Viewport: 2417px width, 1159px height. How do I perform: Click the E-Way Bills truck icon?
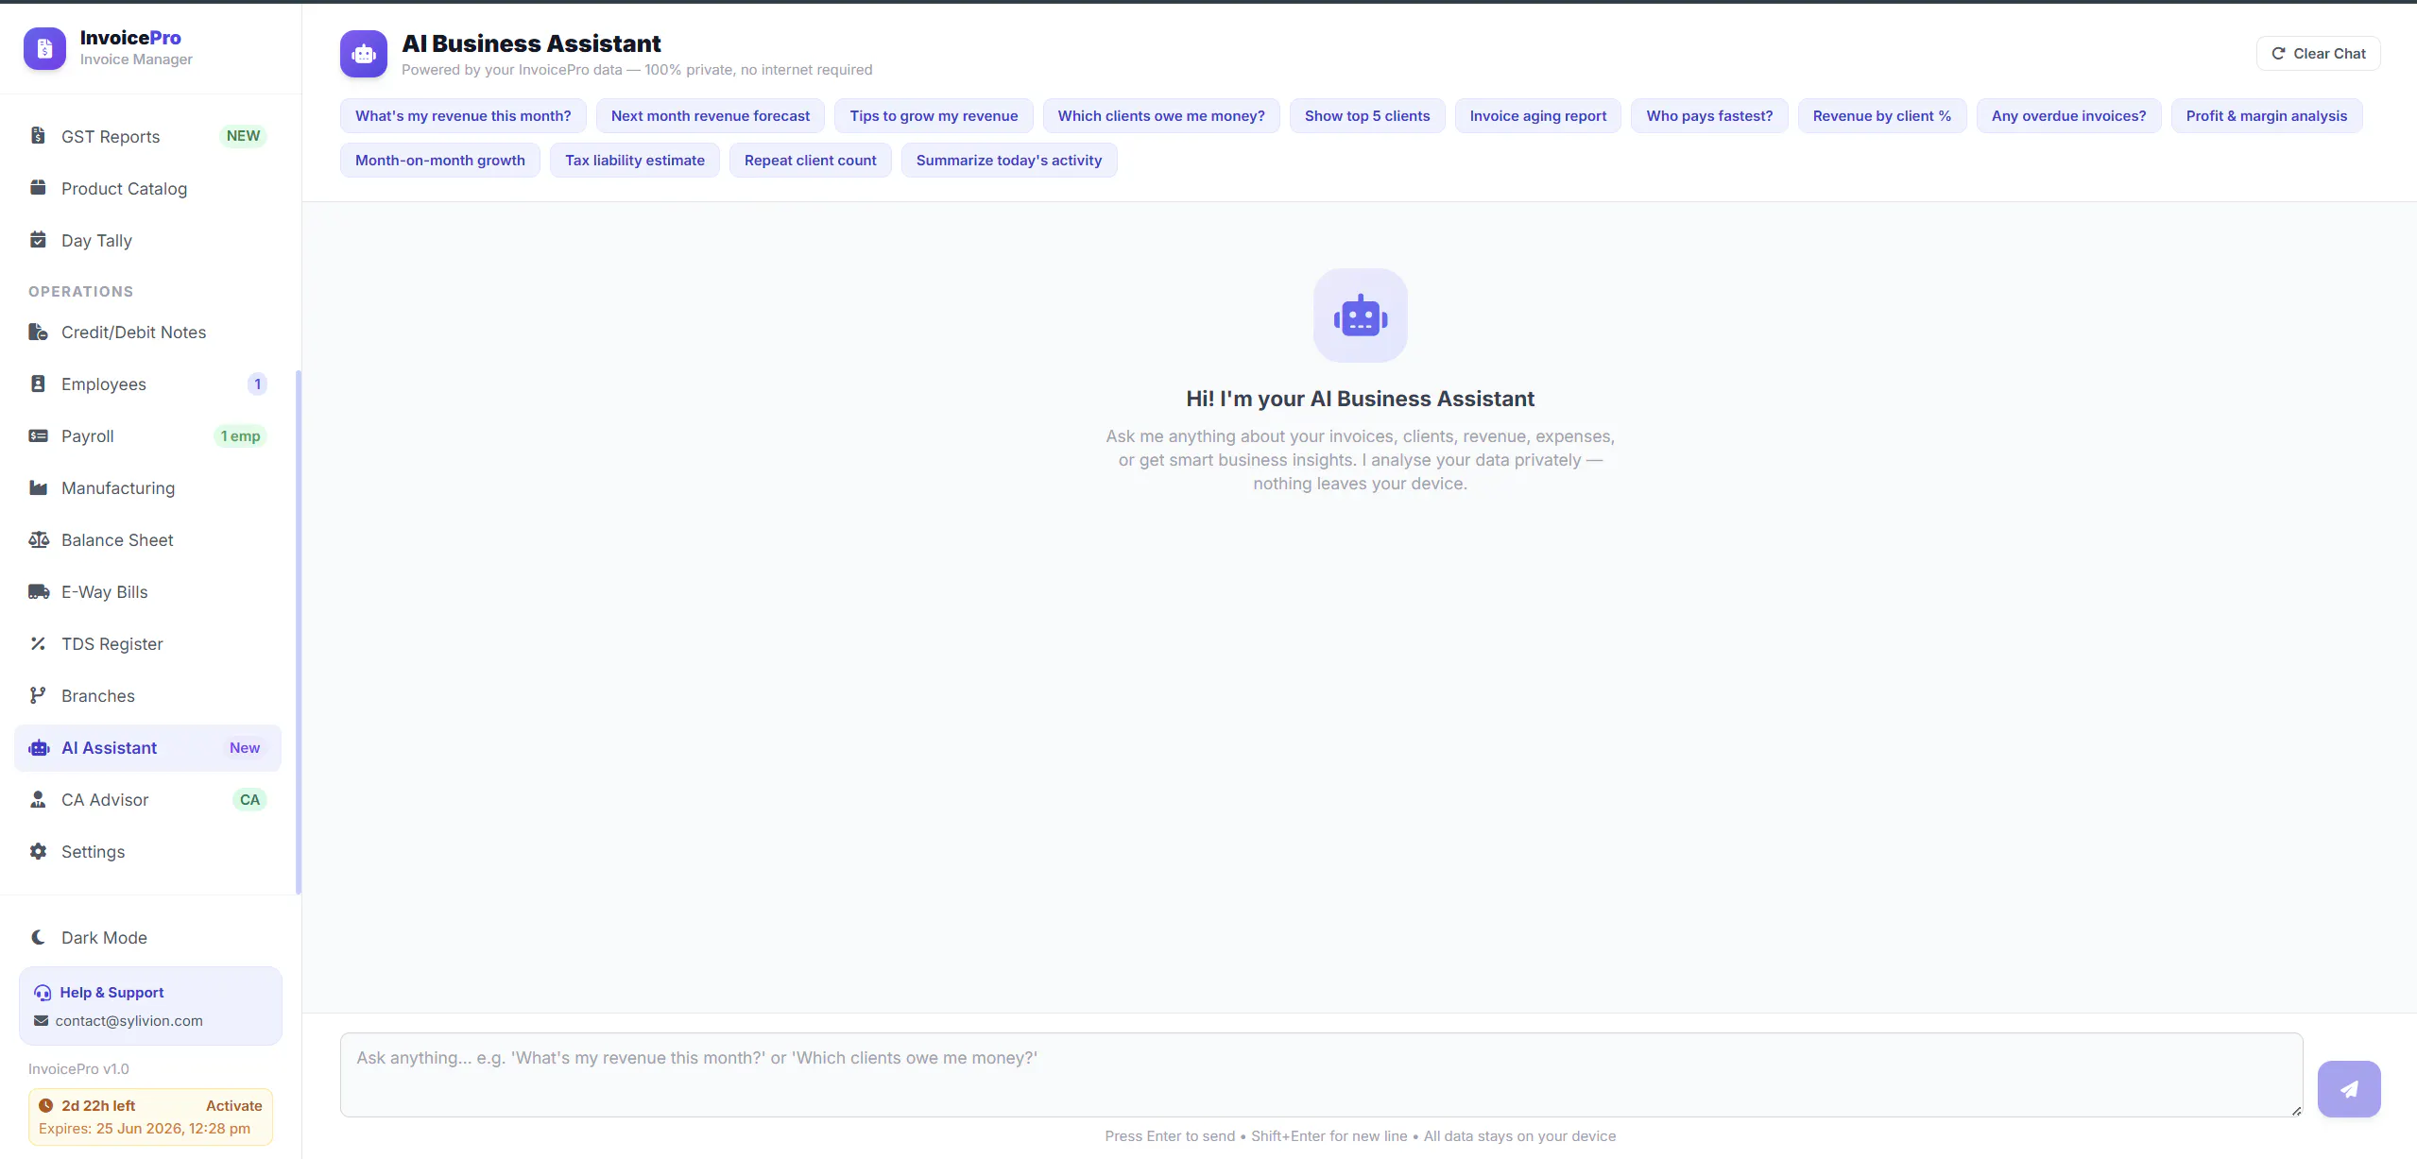coord(38,591)
